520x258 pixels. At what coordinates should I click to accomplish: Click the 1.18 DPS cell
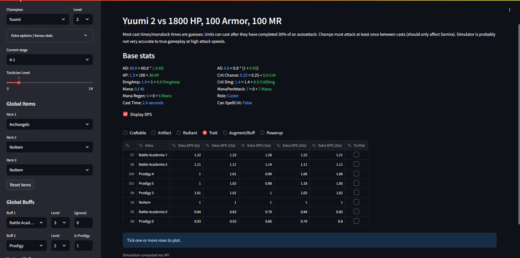click(292, 184)
